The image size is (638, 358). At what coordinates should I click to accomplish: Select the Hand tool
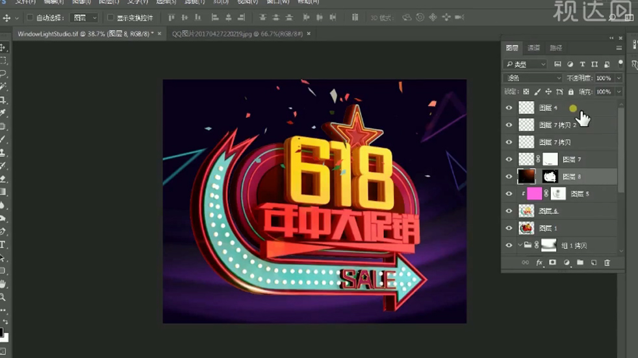(x=3, y=284)
